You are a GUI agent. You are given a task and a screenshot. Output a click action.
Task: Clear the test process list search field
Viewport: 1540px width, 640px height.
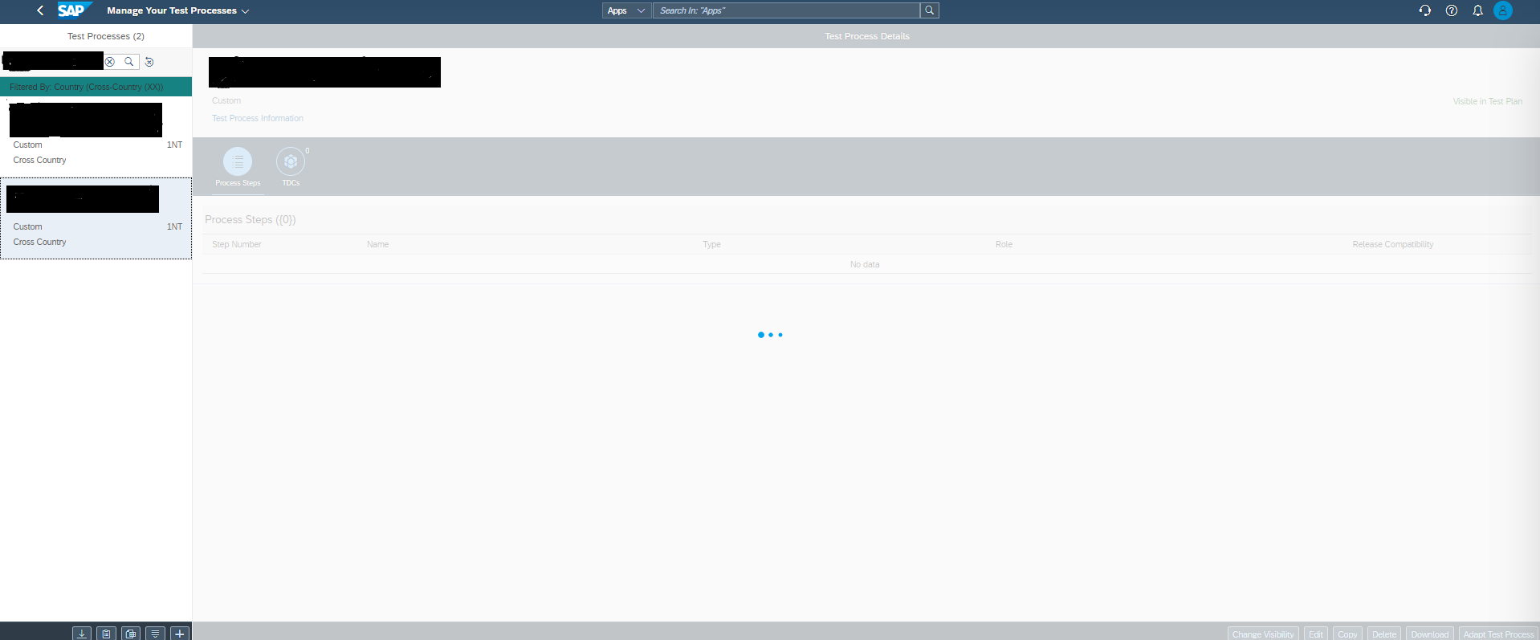[x=110, y=62]
